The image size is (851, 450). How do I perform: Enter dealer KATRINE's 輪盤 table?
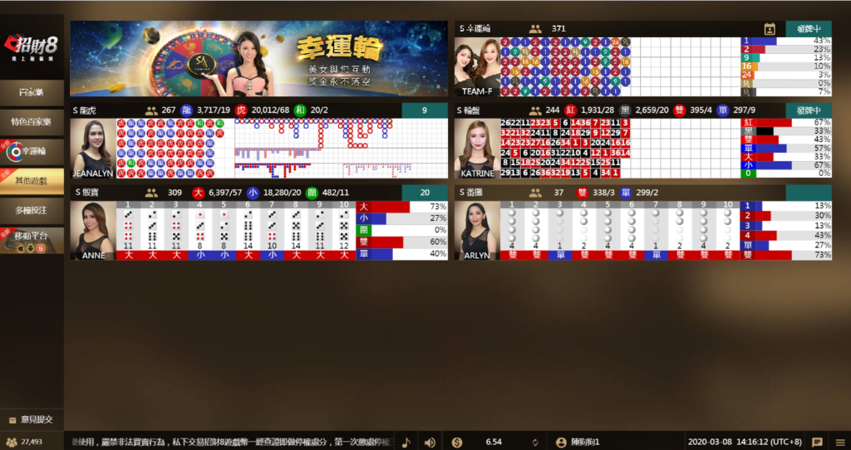(x=476, y=149)
